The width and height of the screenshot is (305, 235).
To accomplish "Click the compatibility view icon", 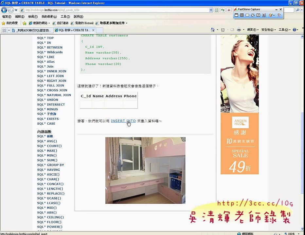I will pyautogui.click(x=217, y=10).
